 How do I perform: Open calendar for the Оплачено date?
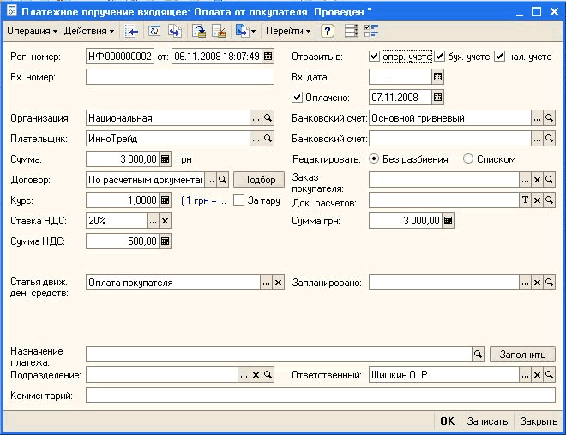(x=438, y=97)
